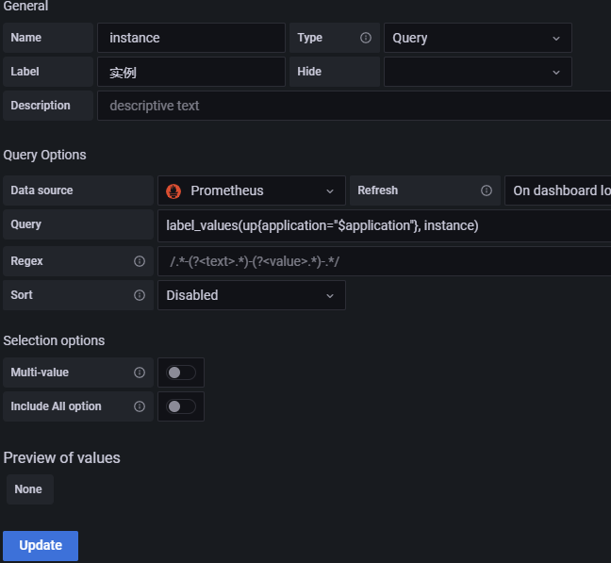Click the Type field info icon

click(366, 38)
